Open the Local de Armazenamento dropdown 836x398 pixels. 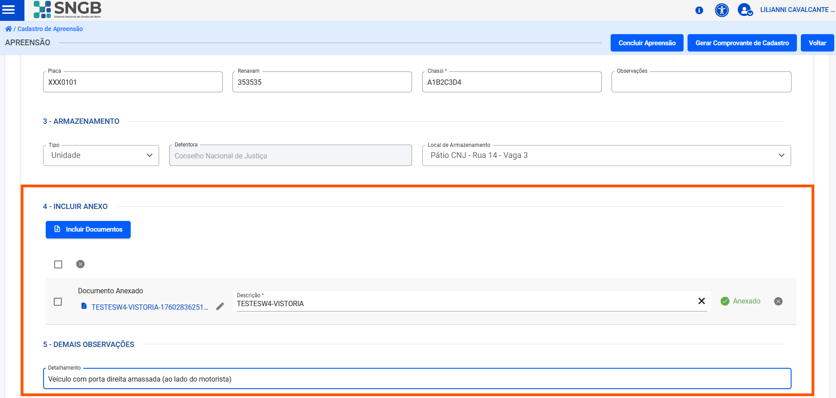click(x=606, y=156)
